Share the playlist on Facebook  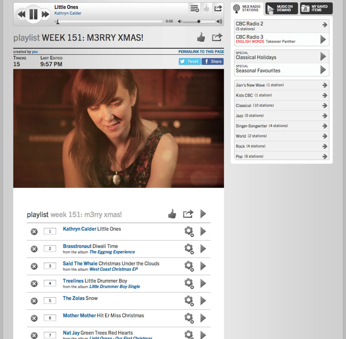point(213,62)
